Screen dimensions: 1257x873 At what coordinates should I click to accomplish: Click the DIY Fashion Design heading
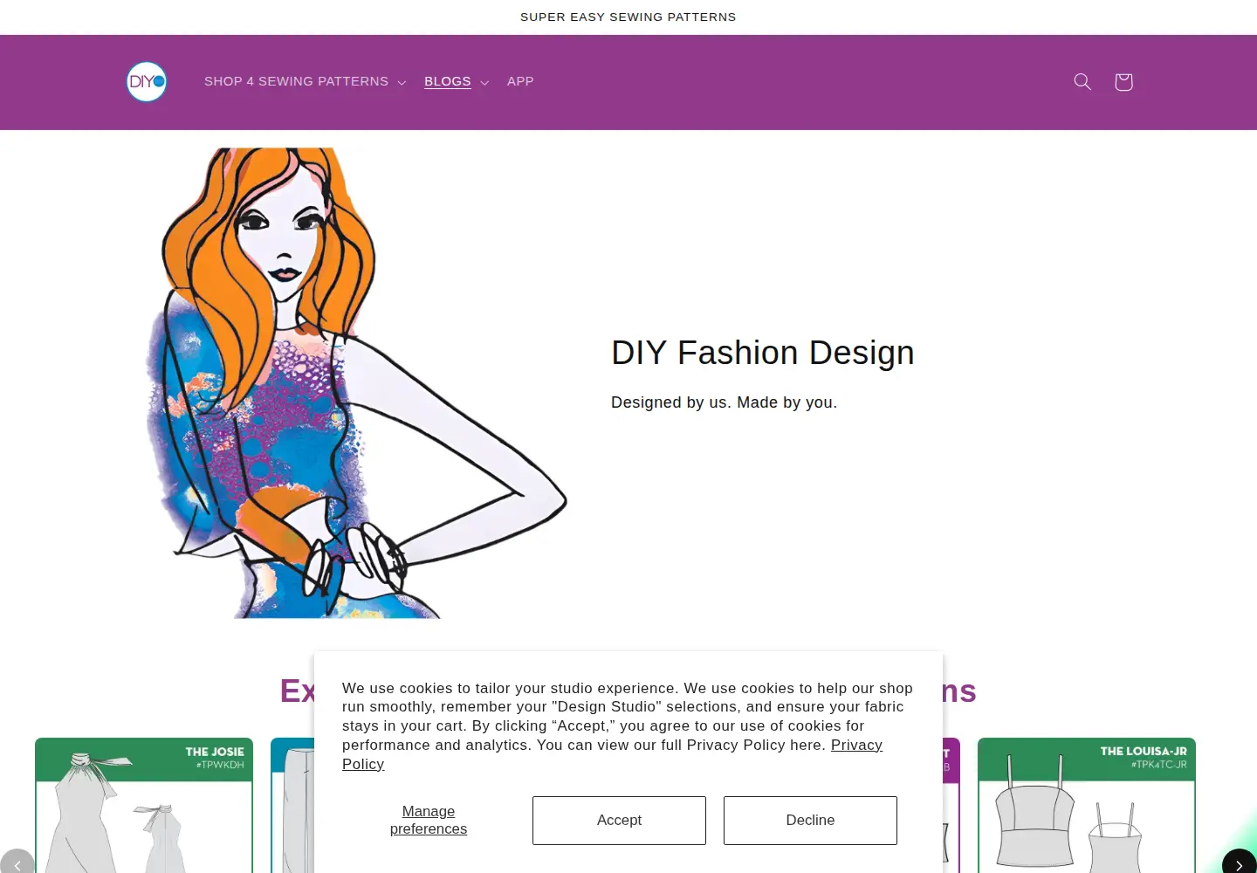click(x=763, y=353)
